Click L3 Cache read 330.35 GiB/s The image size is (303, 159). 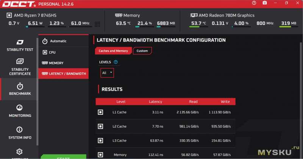pyautogui.click(x=189, y=140)
